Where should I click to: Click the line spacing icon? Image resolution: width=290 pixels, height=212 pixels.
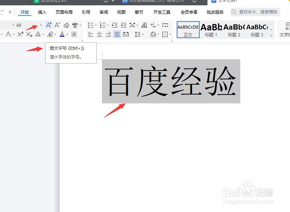(x=138, y=35)
